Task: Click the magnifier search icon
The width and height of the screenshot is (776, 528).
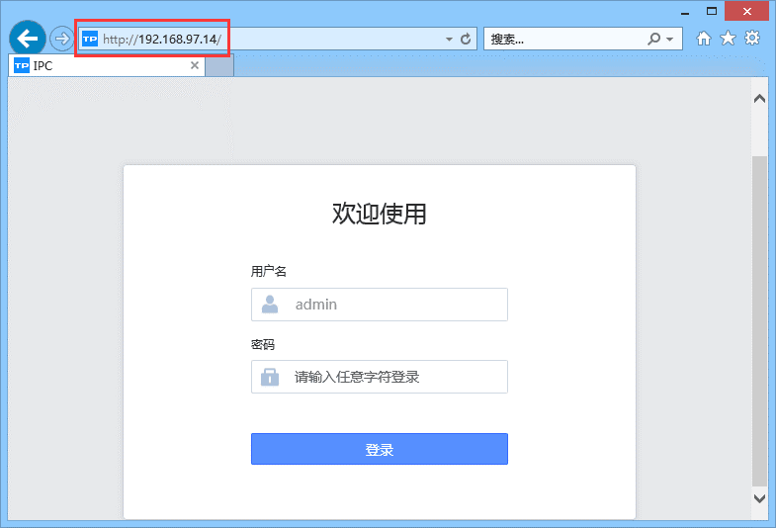Action: point(653,39)
